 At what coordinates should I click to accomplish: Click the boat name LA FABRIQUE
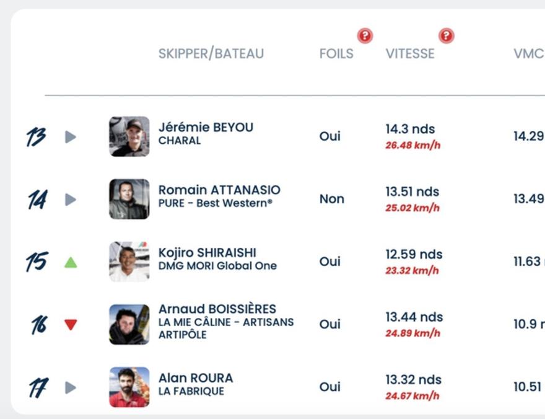(x=191, y=391)
